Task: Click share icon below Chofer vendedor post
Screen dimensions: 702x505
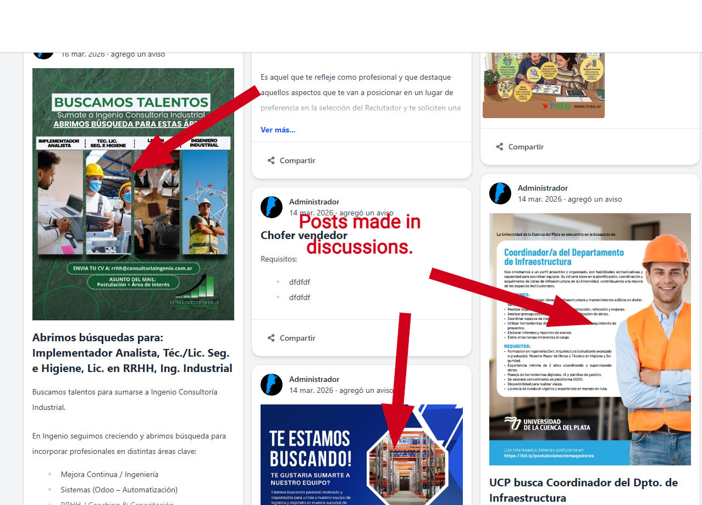Action: point(271,338)
